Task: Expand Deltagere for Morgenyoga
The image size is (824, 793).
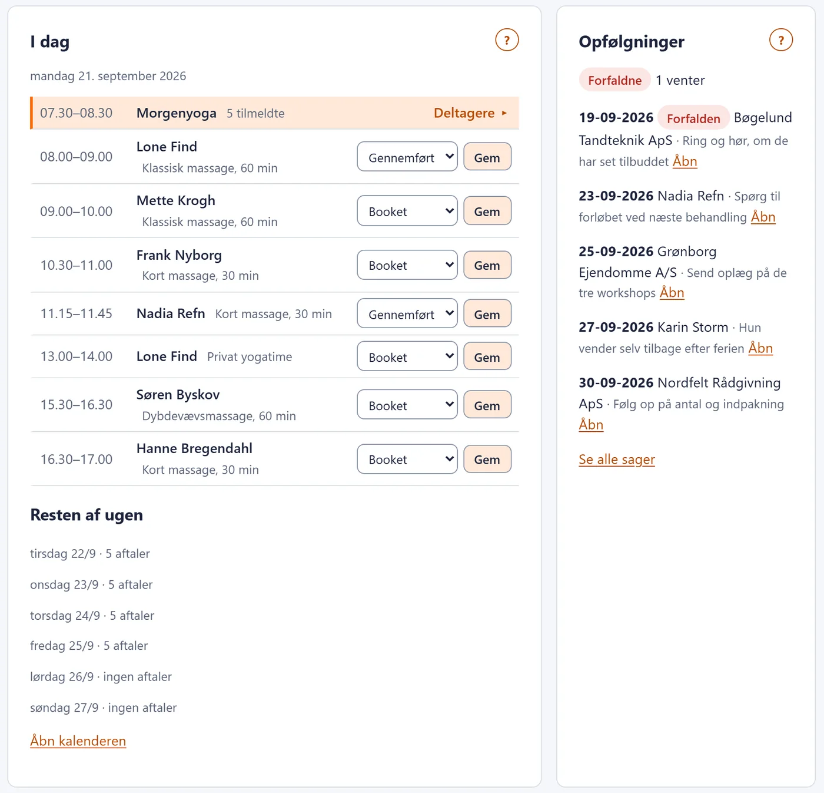Action: 470,113
